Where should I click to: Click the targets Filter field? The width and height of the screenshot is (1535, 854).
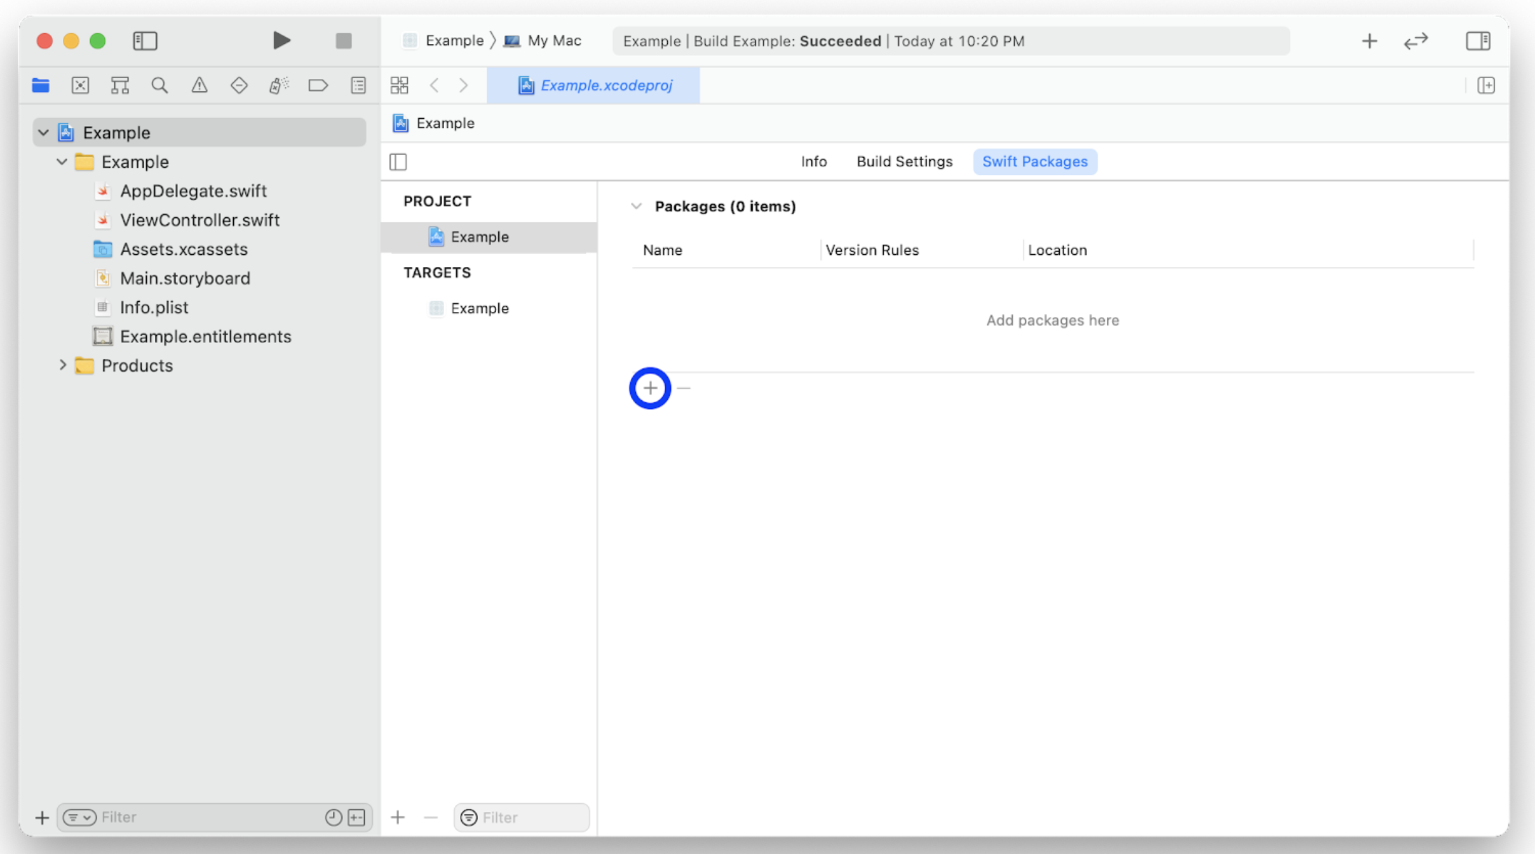tap(522, 817)
